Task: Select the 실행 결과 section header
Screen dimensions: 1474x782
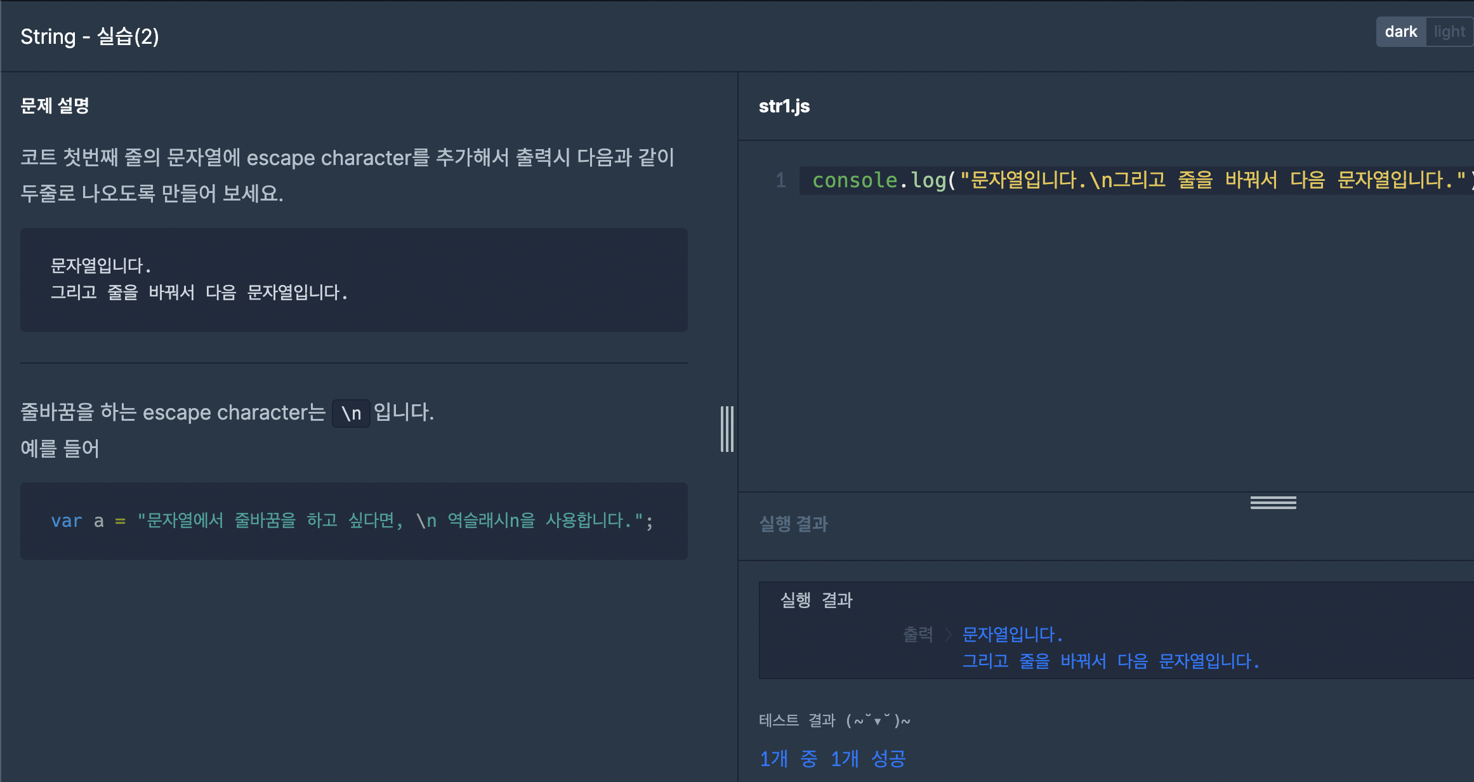Action: [794, 524]
